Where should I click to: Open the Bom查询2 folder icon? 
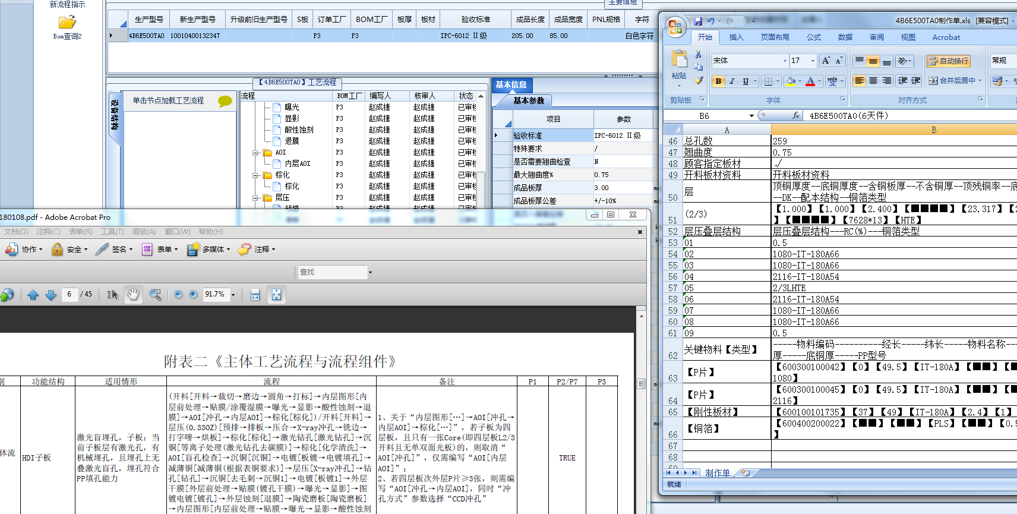(67, 23)
